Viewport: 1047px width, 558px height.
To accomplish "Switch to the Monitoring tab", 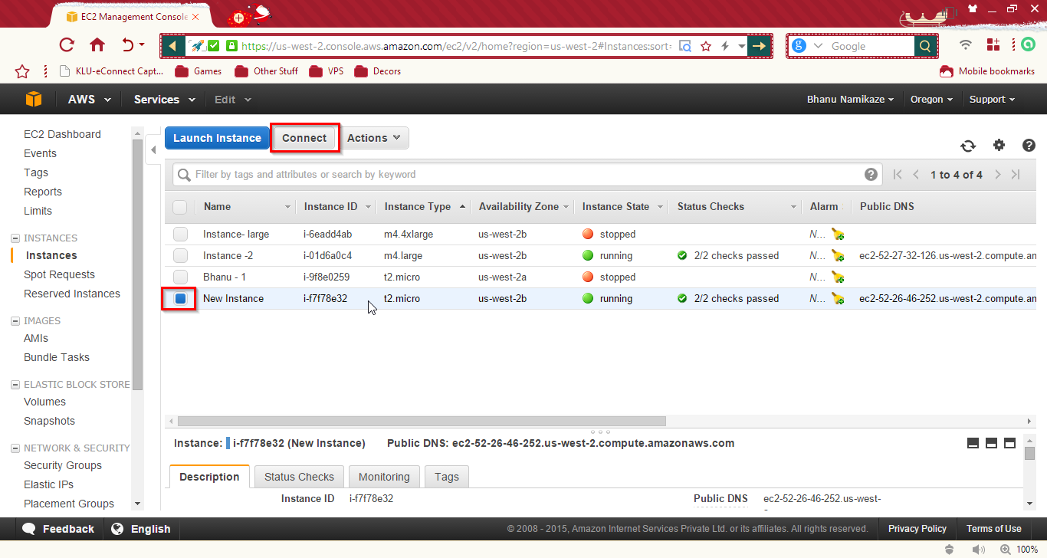I will pyautogui.click(x=384, y=477).
